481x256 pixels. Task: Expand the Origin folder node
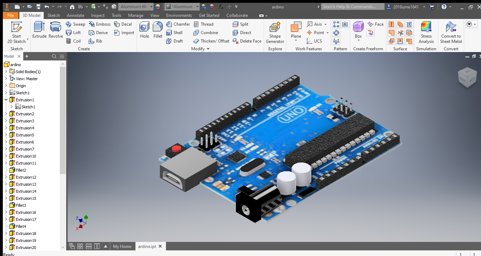6,86
